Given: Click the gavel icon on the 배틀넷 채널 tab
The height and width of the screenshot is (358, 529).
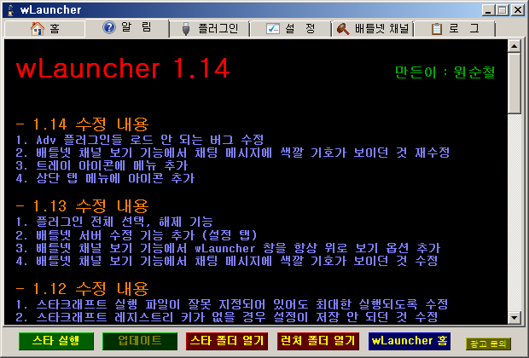Looking at the screenshot, I should [x=343, y=29].
